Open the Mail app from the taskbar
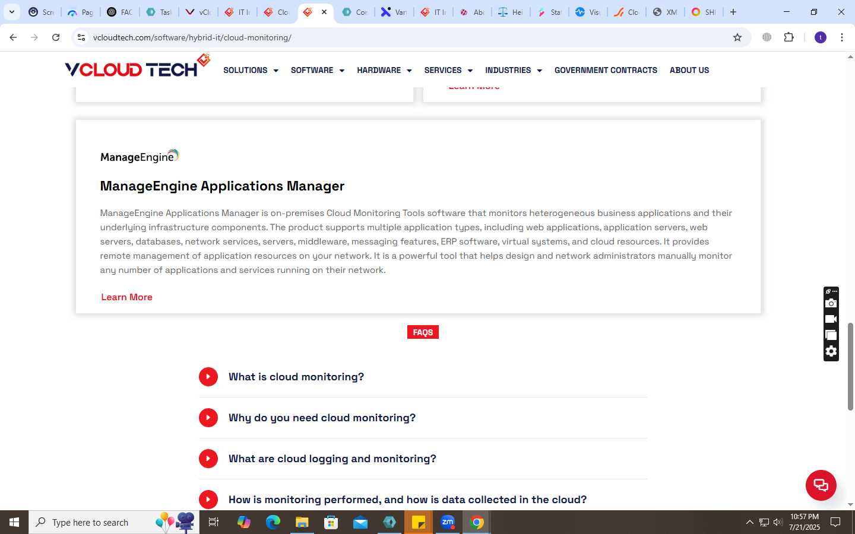The image size is (855, 534). [x=360, y=522]
